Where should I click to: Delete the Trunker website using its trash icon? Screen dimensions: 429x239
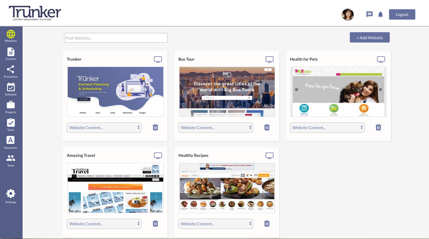pyautogui.click(x=155, y=127)
